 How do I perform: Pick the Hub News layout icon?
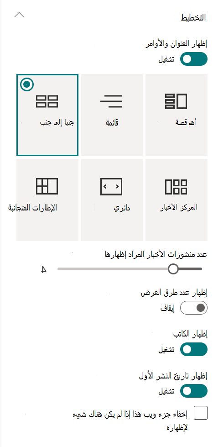click(x=176, y=187)
